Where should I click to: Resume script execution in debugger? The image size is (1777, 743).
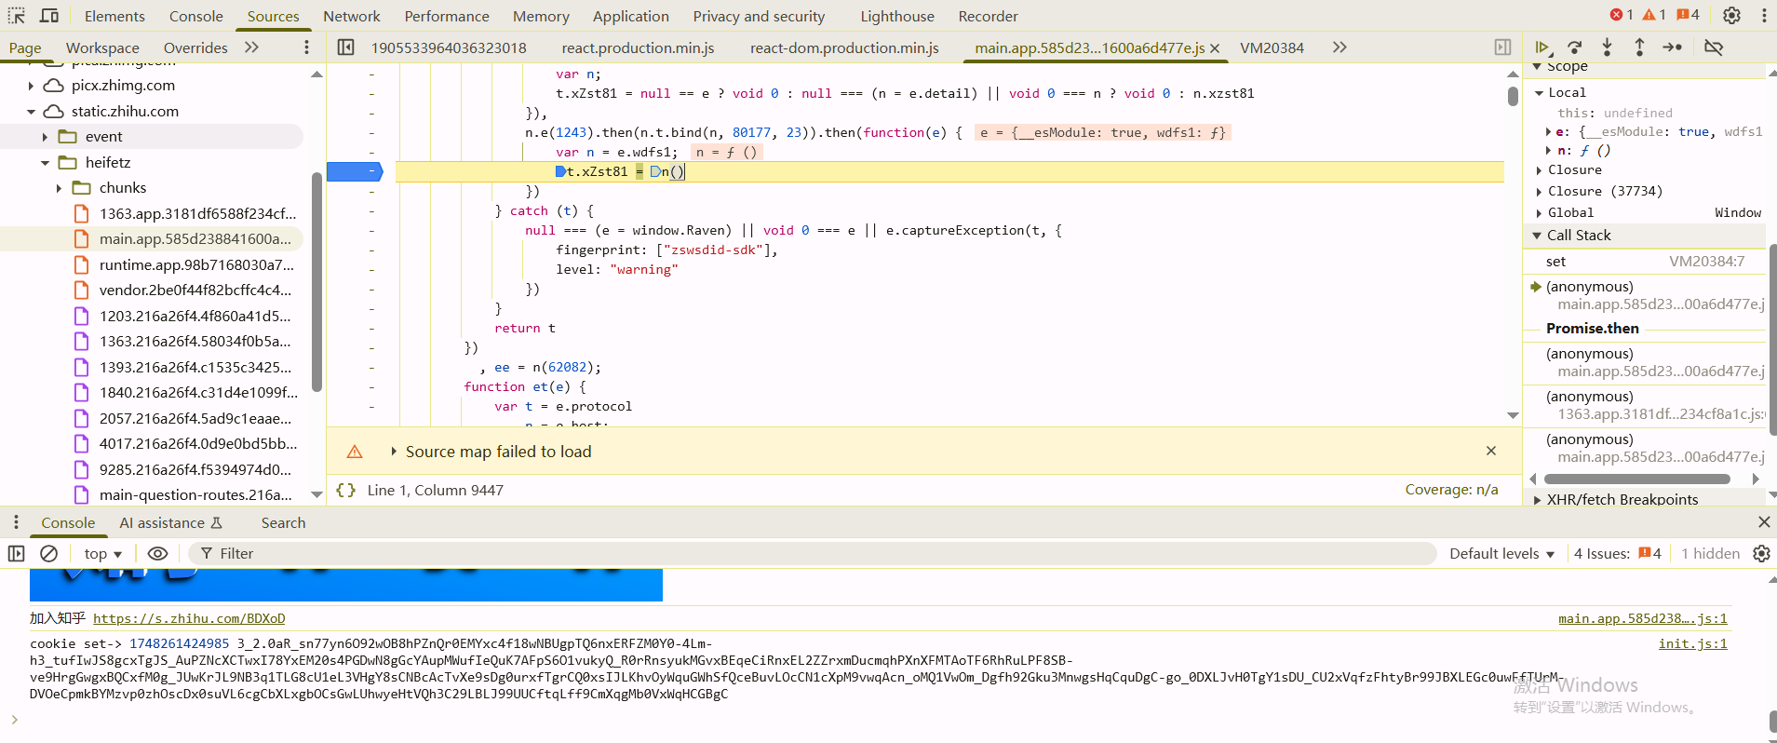(1542, 47)
